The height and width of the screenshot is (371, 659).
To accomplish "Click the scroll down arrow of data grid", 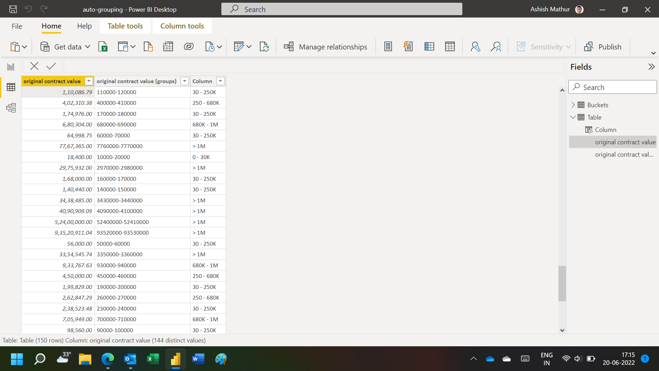I will pos(562,330).
